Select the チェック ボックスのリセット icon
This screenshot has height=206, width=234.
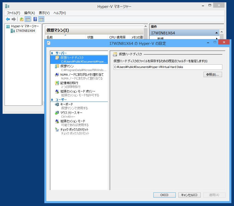[57, 130]
